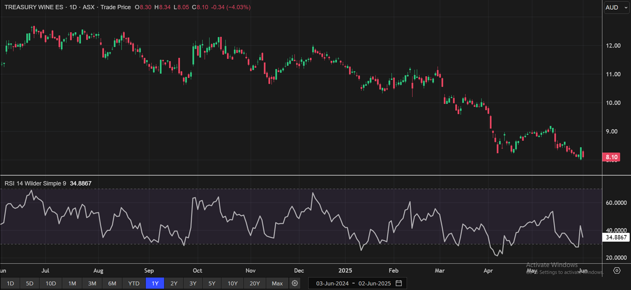The height and width of the screenshot is (290, 631).
Task: Switch to the 5D time range
Action: click(x=29, y=283)
